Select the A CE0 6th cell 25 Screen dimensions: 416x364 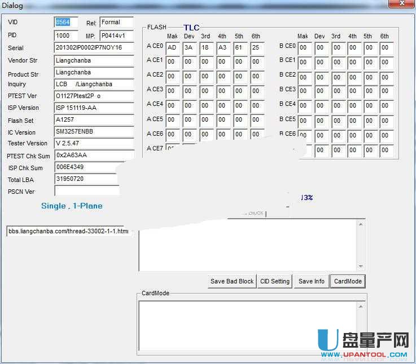[256, 47]
